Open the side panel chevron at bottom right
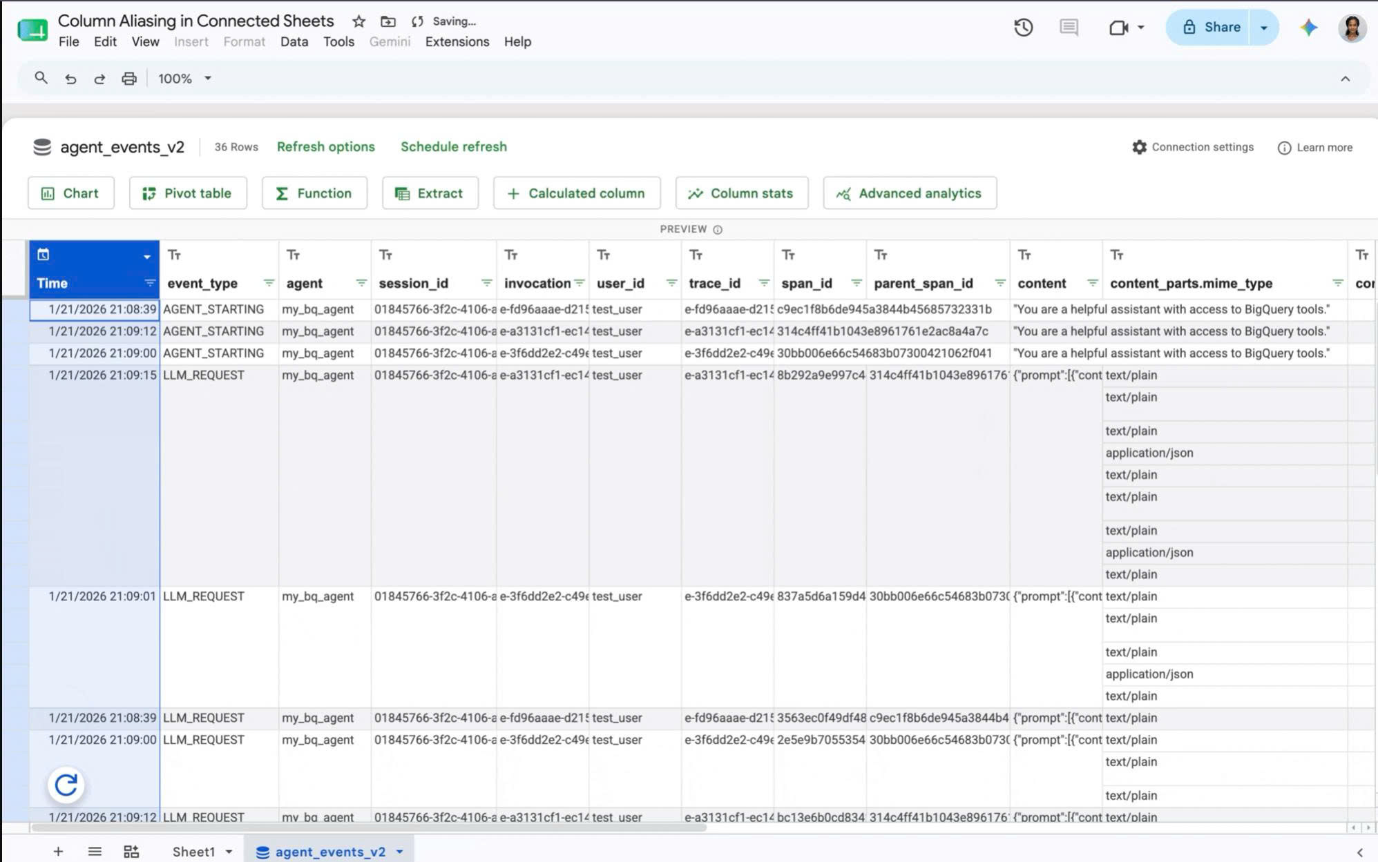Viewport: 1378px width, 862px height. [1359, 852]
